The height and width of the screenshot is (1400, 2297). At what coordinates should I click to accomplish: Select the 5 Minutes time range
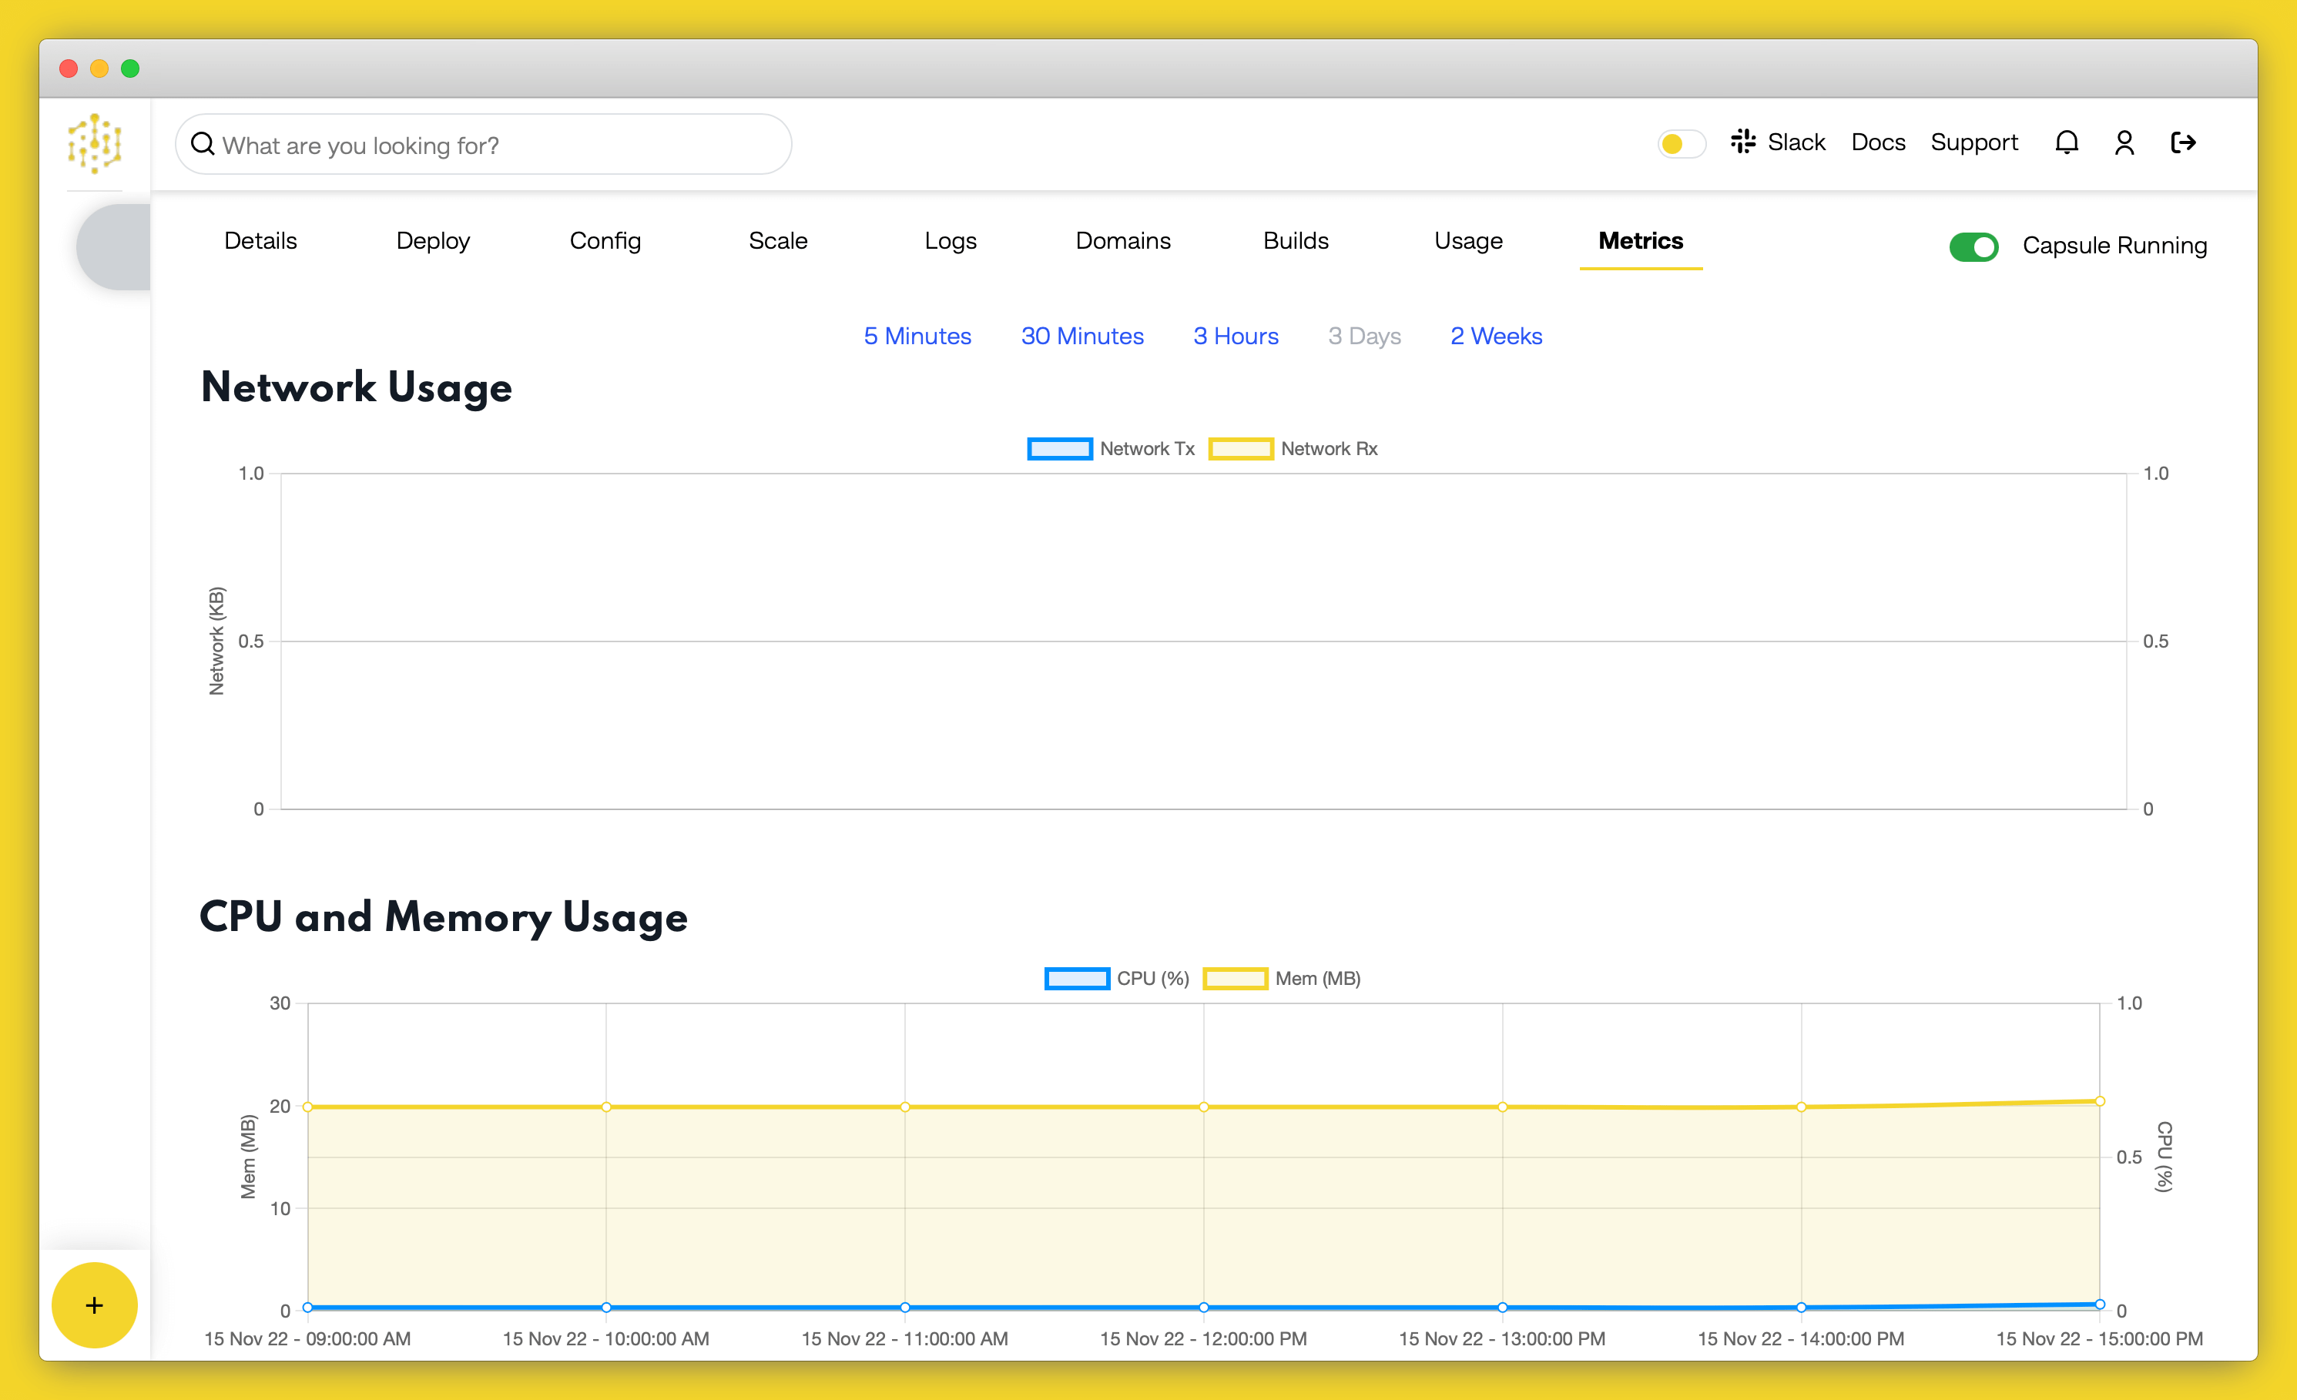click(916, 336)
